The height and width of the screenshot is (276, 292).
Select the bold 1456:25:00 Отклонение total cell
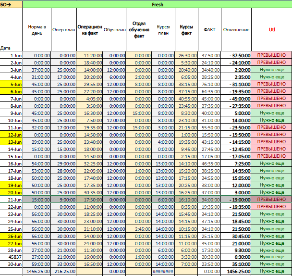[x=236, y=272]
